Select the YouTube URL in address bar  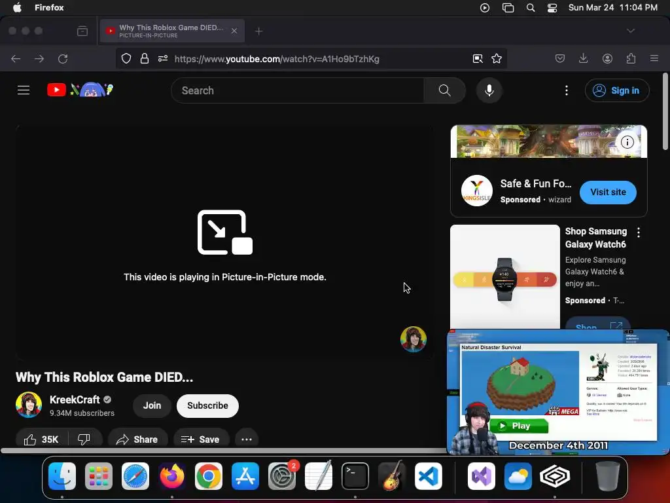[277, 59]
